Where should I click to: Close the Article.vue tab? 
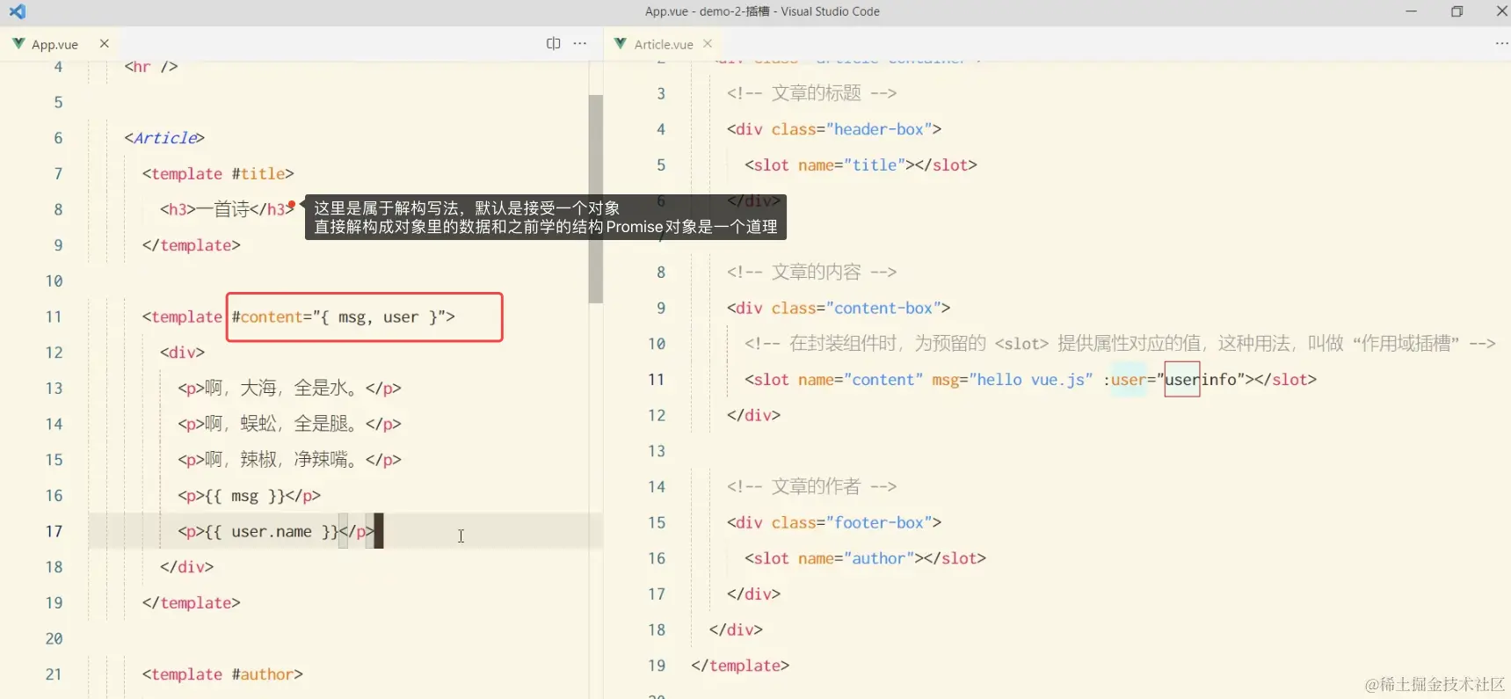click(x=708, y=43)
